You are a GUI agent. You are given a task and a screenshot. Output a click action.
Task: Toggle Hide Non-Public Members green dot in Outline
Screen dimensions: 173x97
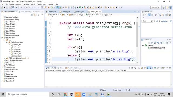164,43
